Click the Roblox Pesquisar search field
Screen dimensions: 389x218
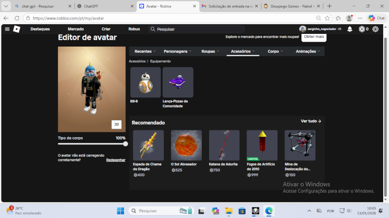coord(197,29)
